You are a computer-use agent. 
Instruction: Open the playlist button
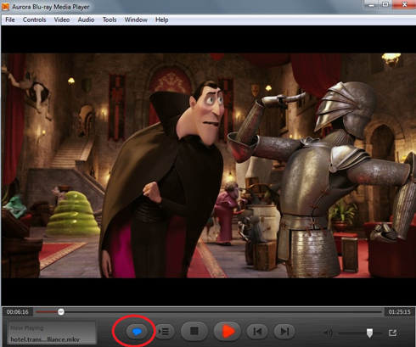pos(164,331)
